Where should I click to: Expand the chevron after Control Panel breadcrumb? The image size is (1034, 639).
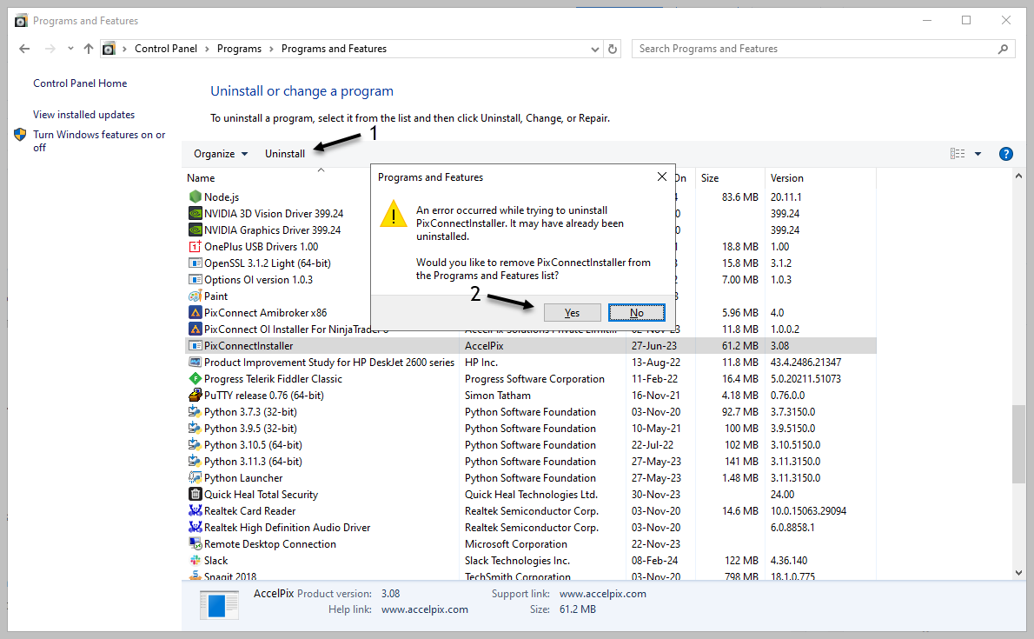(x=207, y=49)
